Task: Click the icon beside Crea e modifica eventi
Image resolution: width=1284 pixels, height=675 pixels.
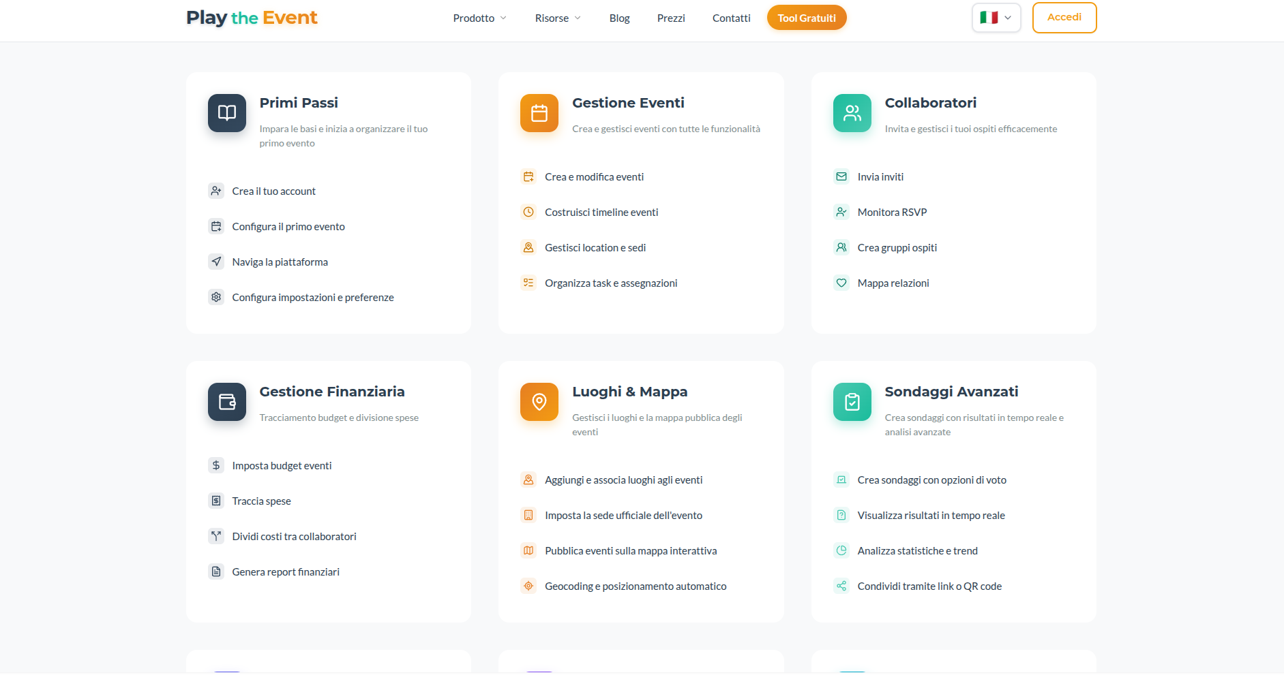Action: pos(528,176)
